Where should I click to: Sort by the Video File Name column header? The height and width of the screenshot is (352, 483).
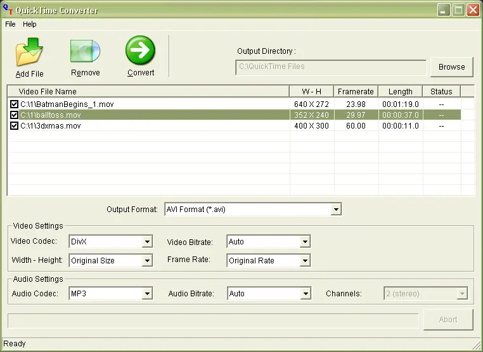[148, 92]
